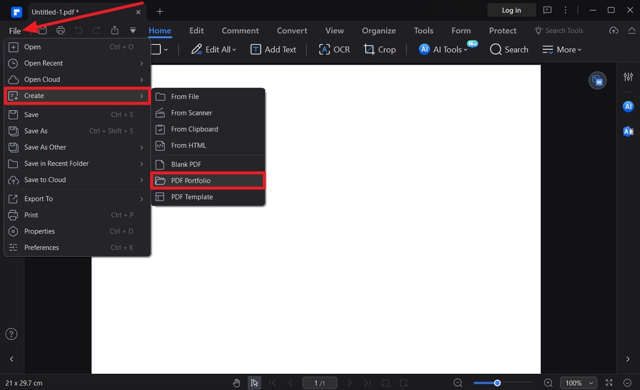Expand Save to Cloud submenu

click(77, 180)
